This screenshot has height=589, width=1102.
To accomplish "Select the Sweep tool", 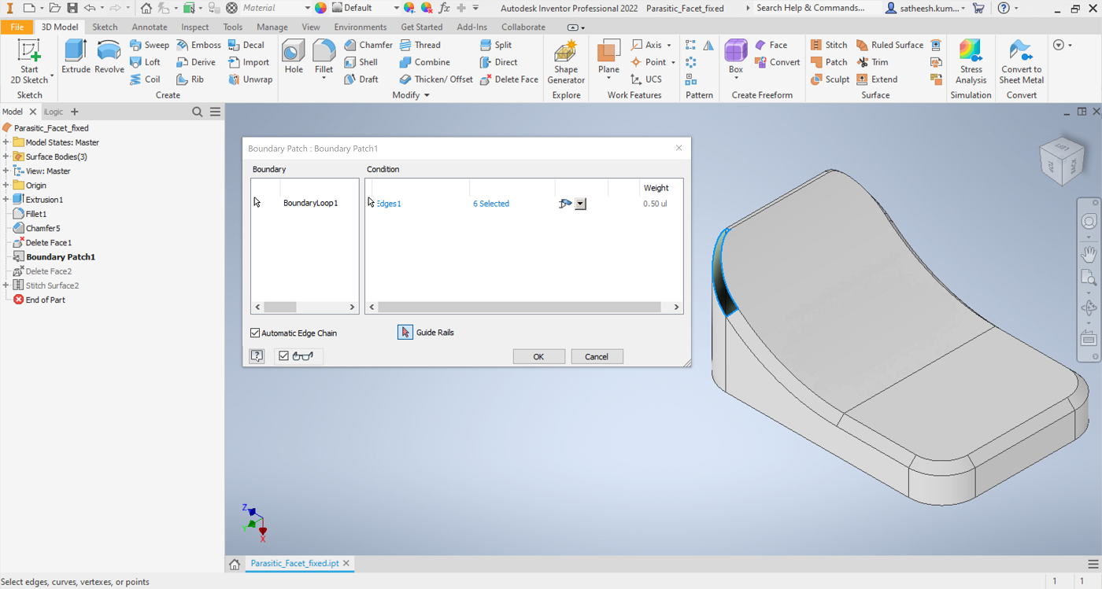I will pyautogui.click(x=149, y=45).
